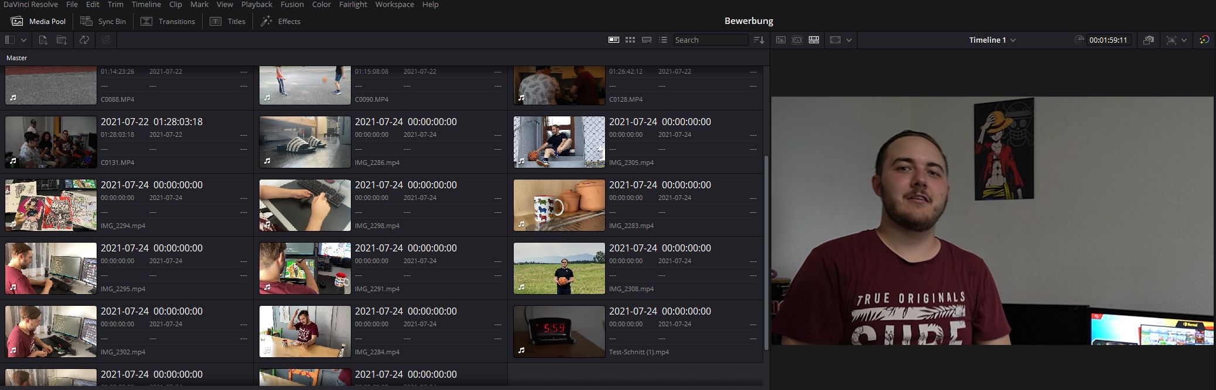The height and width of the screenshot is (390, 1216).
Task: Switch to filmstrip view
Action: [647, 40]
